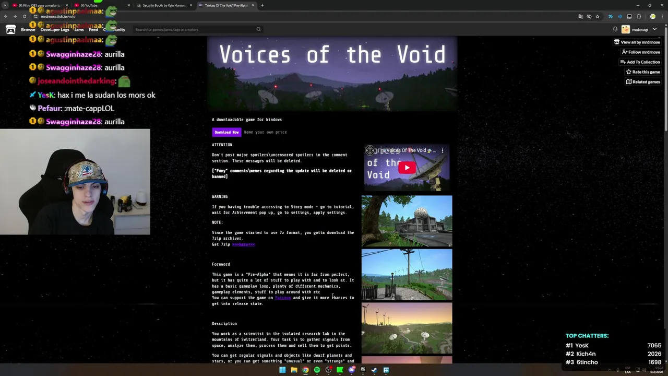This screenshot has width=668, height=376.
Task: Click the purple Download Now button
Action: [x=226, y=132]
